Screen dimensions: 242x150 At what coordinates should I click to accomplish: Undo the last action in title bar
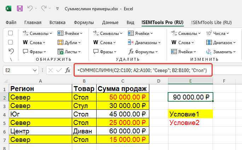(x=30, y=8)
